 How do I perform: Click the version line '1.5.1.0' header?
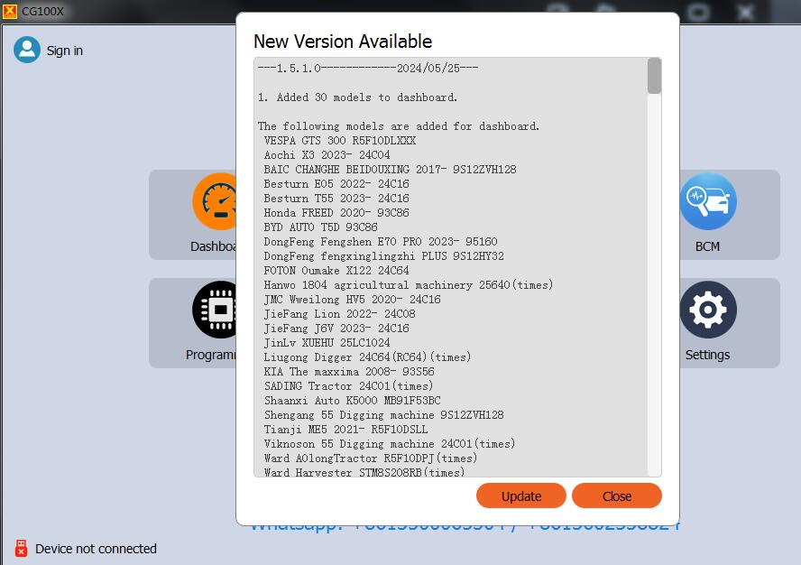(x=368, y=68)
